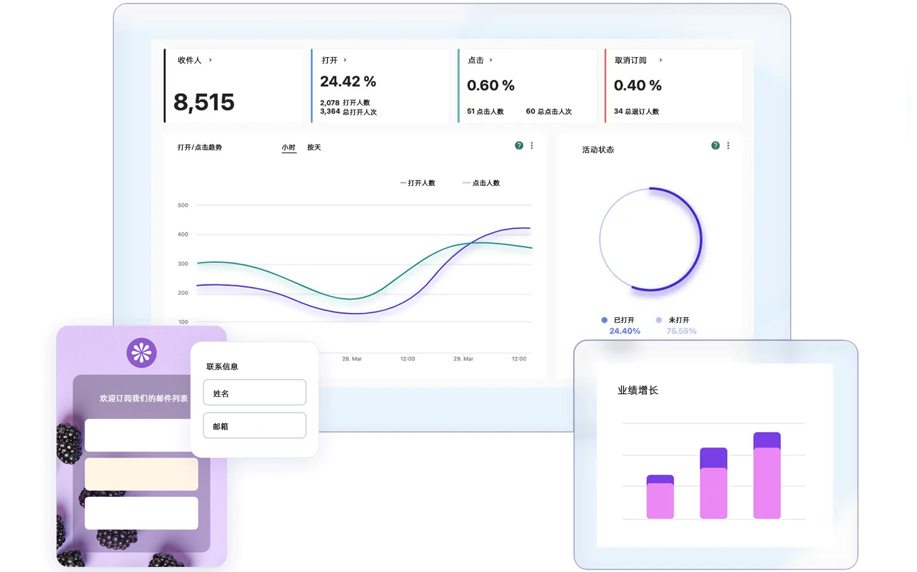Click the 8,515 recipients count
The height and width of the screenshot is (572, 917).
[x=203, y=103]
